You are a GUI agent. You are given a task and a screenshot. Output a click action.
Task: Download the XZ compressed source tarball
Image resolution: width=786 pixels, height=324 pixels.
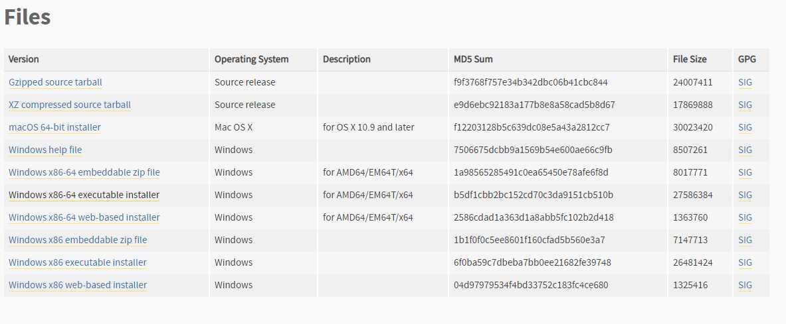click(x=70, y=105)
